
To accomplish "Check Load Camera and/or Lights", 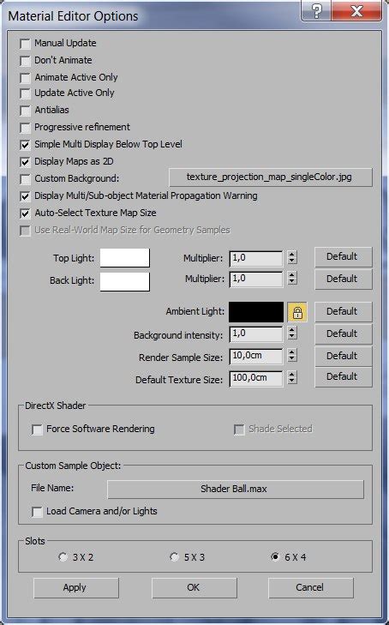I will pyautogui.click(x=37, y=512).
